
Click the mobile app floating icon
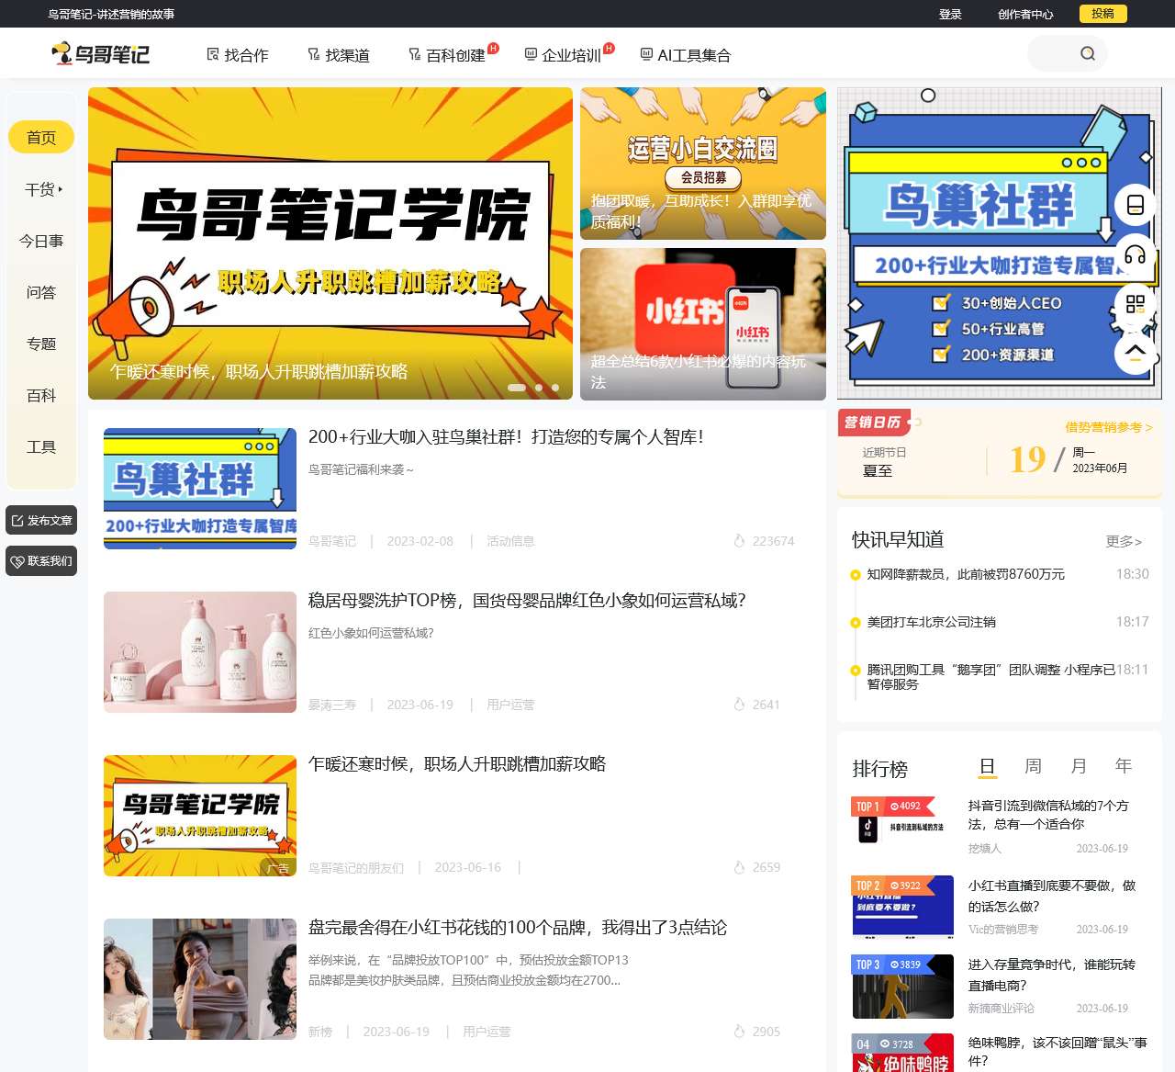[1136, 205]
